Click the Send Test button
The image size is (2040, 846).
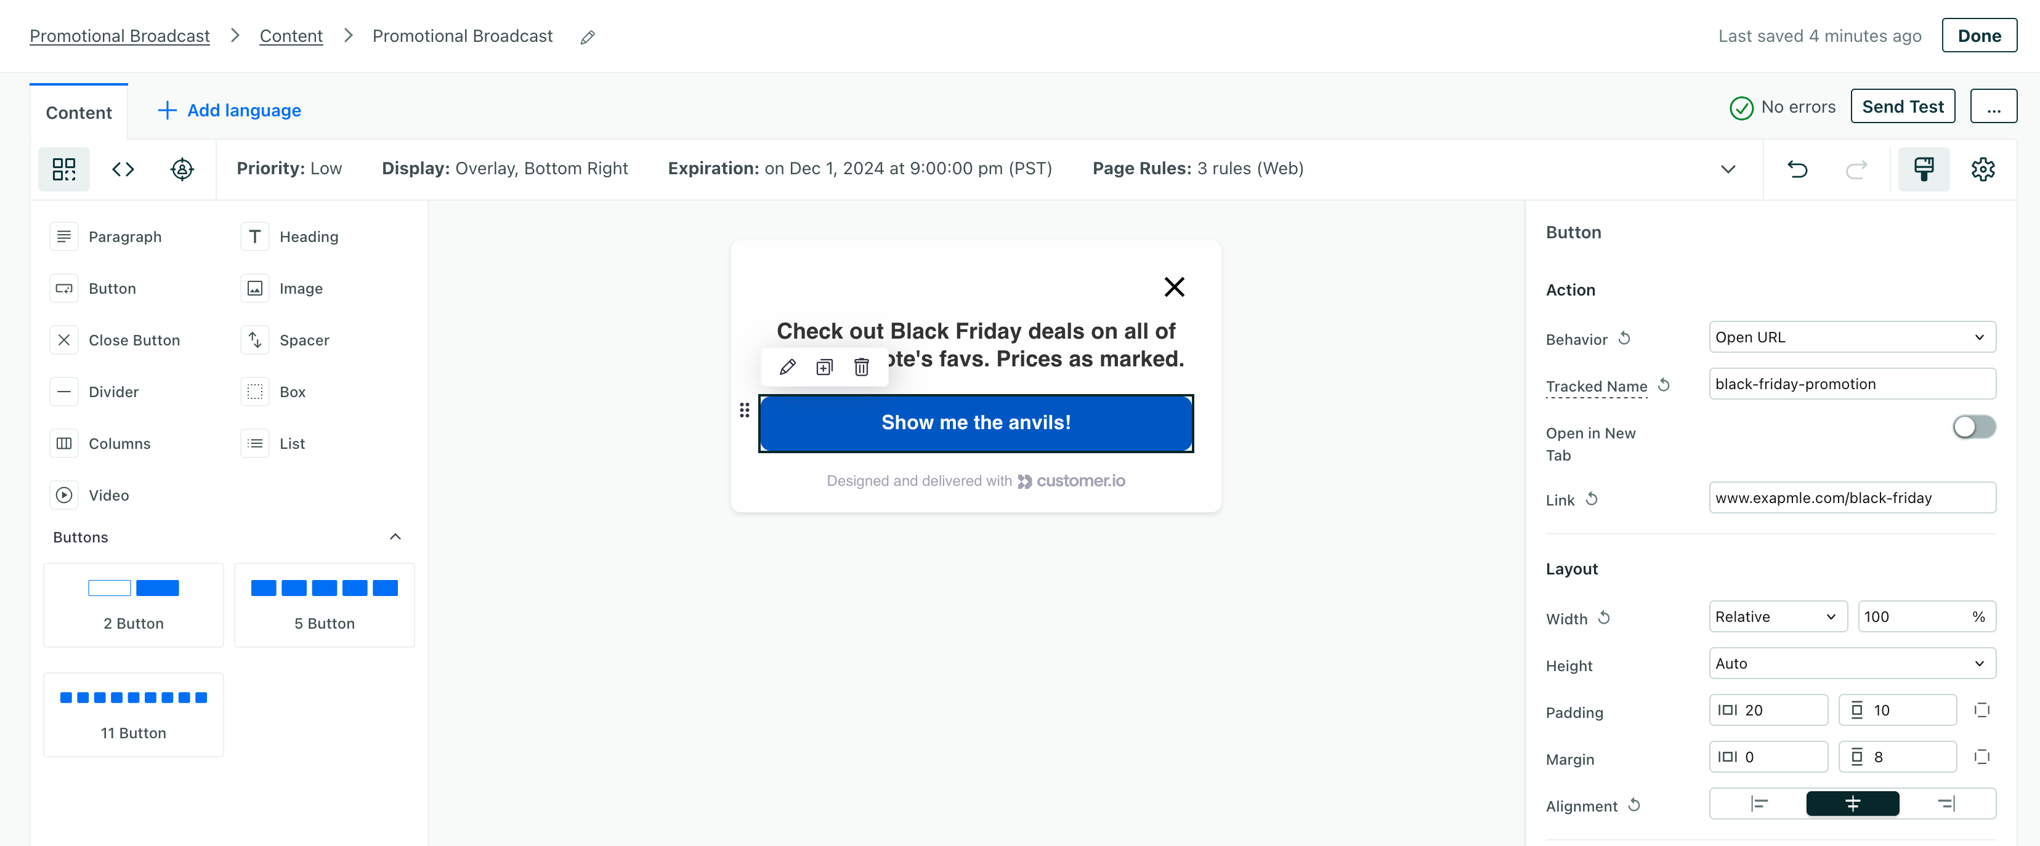[1902, 107]
